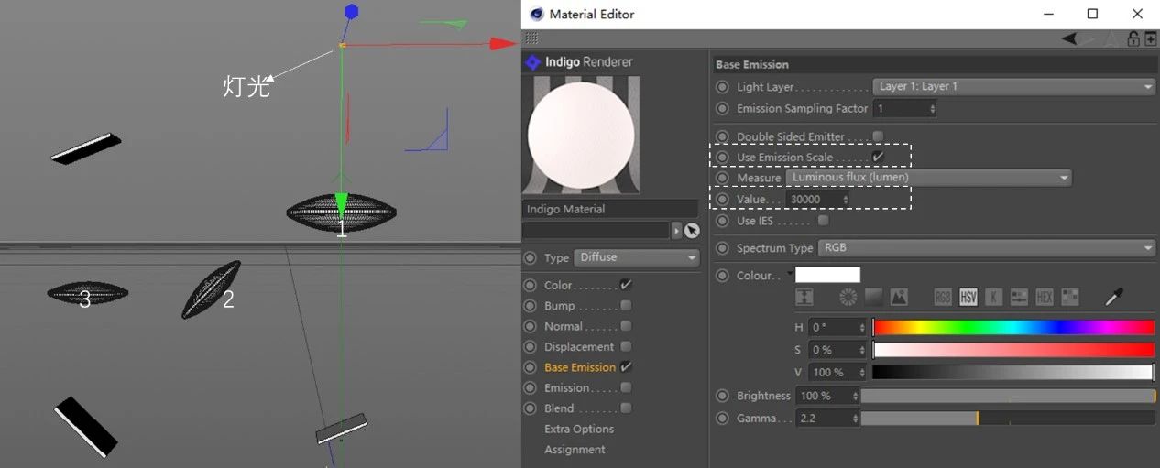Image resolution: width=1160 pixels, height=468 pixels.
Task: Click the up arrow in Material Editor toolbar
Action: 1111,38
